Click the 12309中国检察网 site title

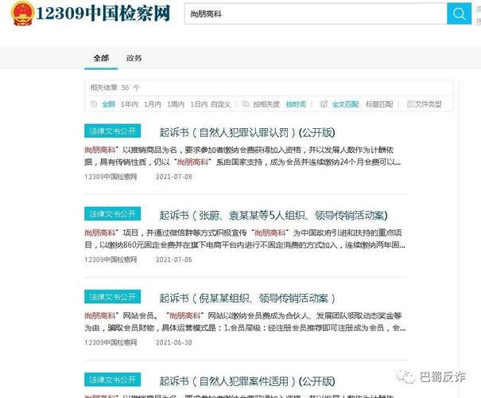(x=103, y=14)
